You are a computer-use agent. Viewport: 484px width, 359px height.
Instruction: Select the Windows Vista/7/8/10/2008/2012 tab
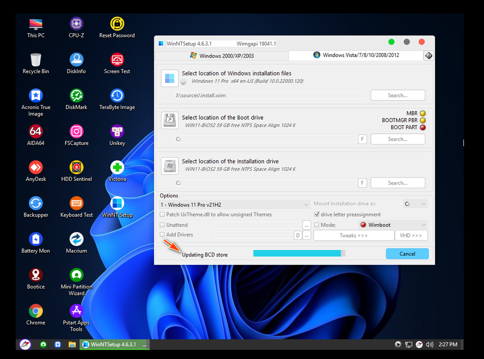point(356,55)
